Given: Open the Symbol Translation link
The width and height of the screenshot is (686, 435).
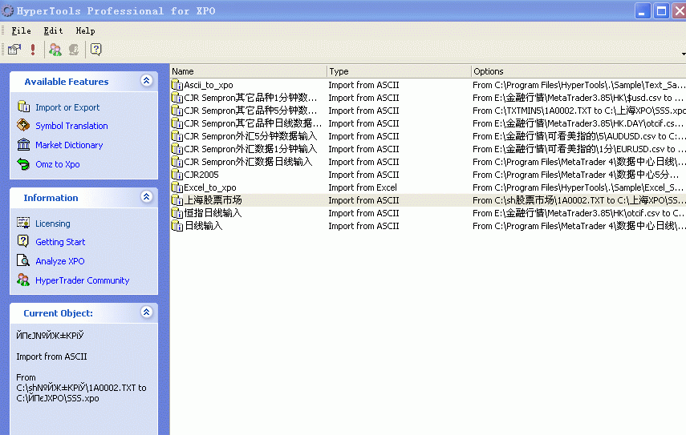Looking at the screenshot, I should click(x=71, y=126).
